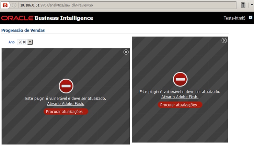Click vulnerable plugin message in left panel
This screenshot has width=254, height=148.
(66, 99)
